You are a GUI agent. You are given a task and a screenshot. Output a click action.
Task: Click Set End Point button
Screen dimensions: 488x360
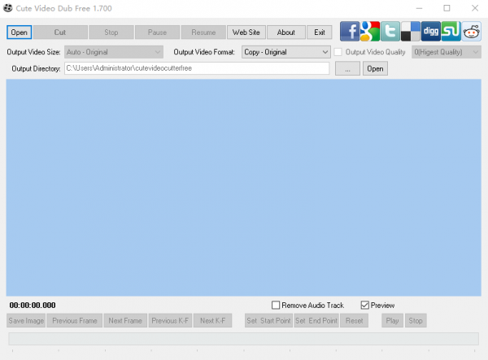[316, 320]
